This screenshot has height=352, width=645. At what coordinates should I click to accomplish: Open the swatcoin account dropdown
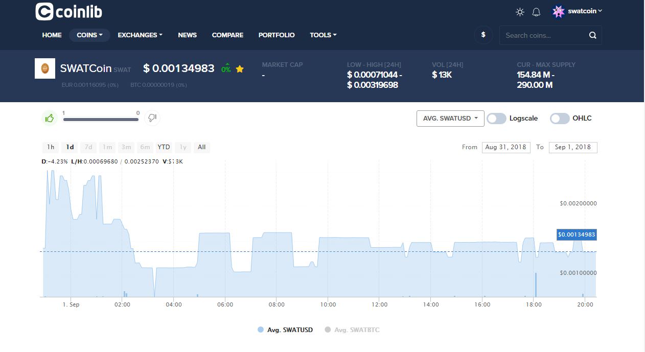(585, 11)
